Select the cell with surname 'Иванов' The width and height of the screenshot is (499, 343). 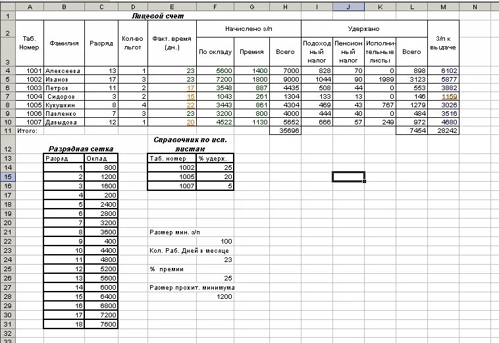click(64, 79)
